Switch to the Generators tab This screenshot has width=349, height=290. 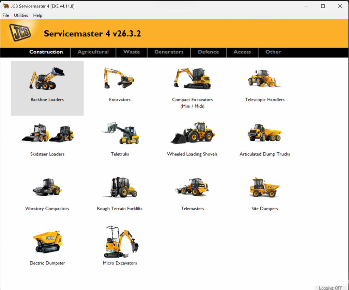[x=169, y=52]
